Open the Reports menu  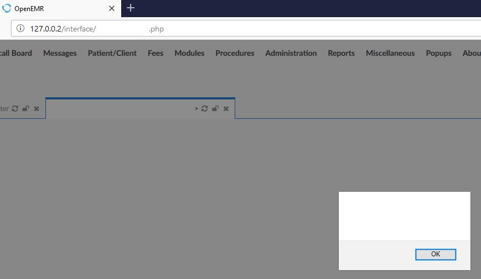click(x=341, y=53)
